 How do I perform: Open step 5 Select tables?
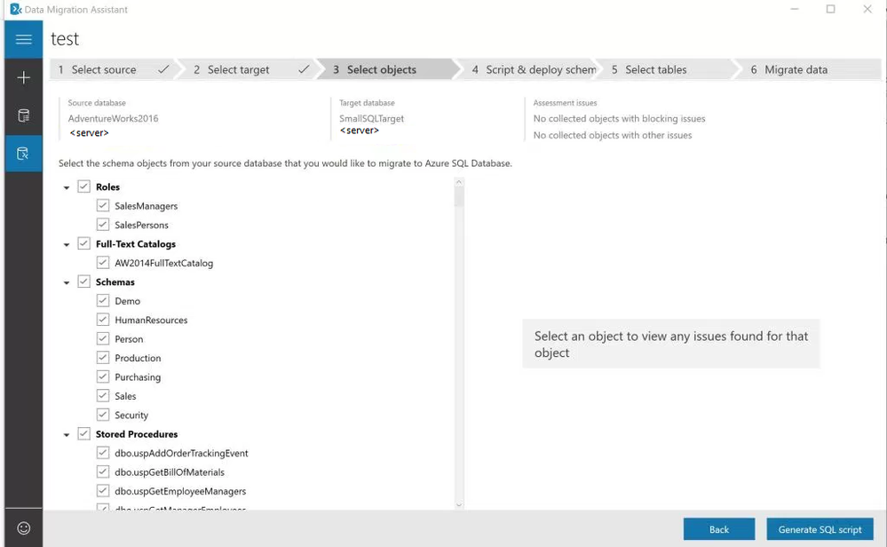pyautogui.click(x=668, y=69)
